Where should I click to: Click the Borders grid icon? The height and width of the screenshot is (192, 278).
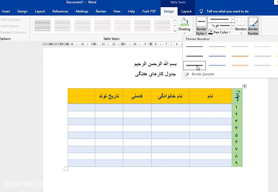click(x=241, y=22)
